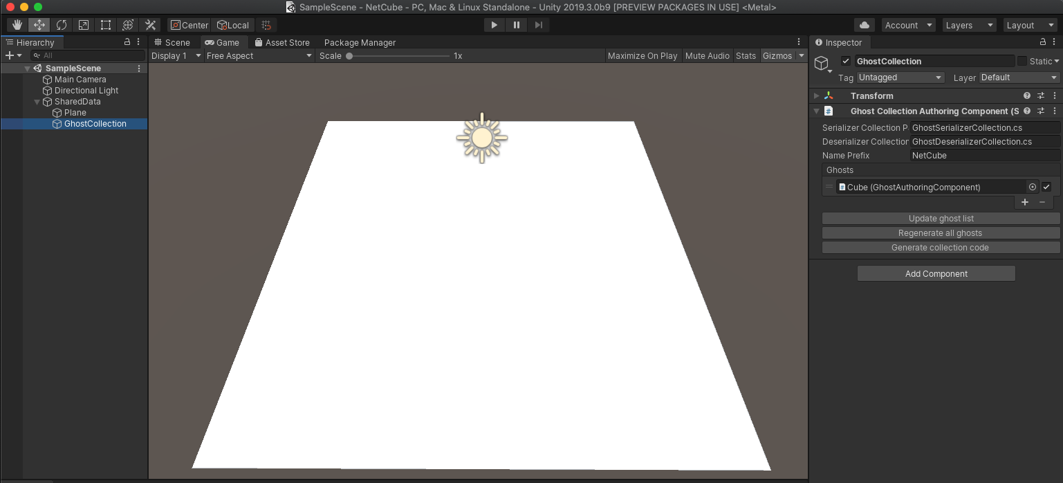Lock the Inspector panel
This screenshot has width=1063, height=483.
[x=1043, y=42]
